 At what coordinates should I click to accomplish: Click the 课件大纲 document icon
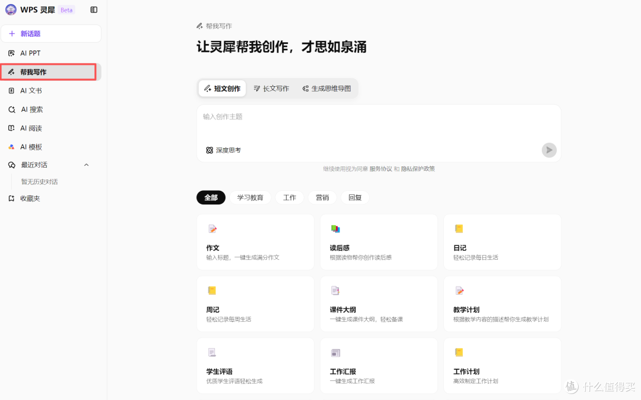[x=335, y=291]
